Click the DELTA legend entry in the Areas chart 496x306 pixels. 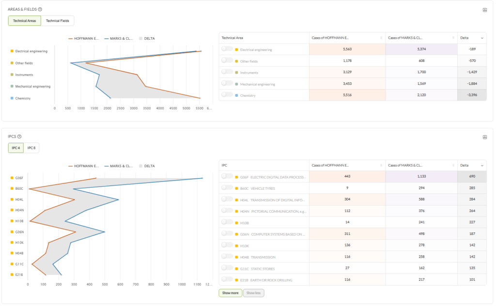click(147, 39)
